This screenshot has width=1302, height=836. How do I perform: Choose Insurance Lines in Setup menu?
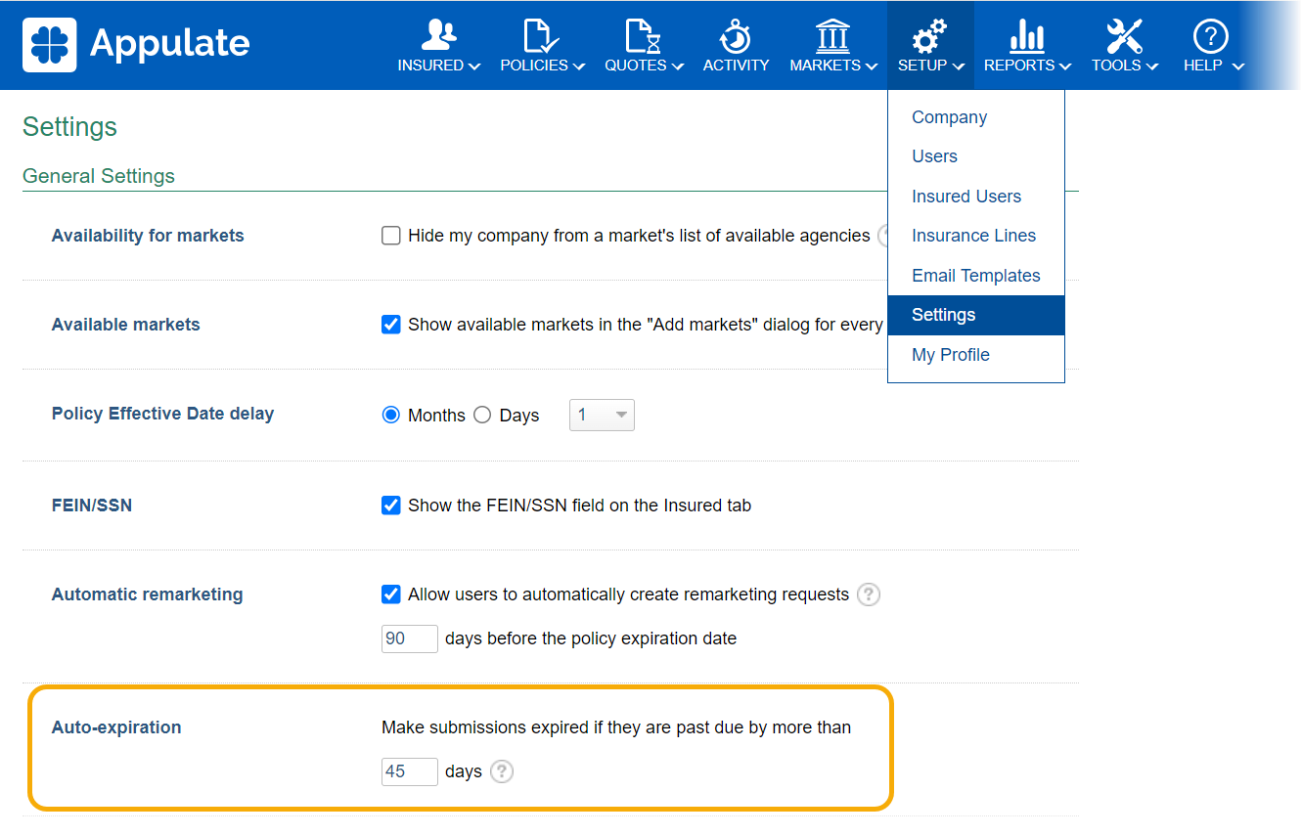[x=973, y=236]
